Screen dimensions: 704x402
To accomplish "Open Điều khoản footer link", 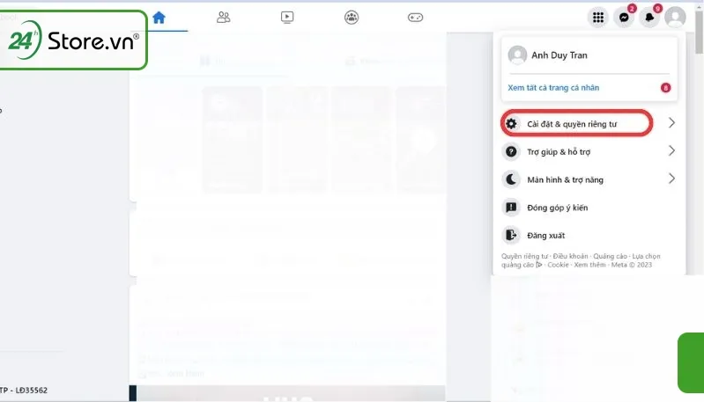I will click(x=570, y=256).
